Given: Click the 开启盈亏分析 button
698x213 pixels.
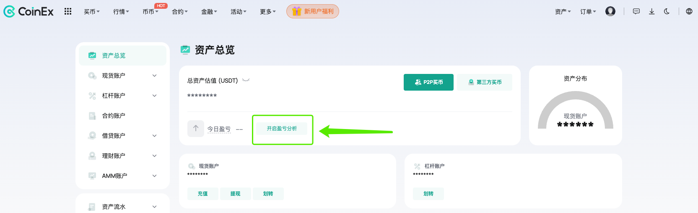Looking at the screenshot, I should pyautogui.click(x=282, y=129).
